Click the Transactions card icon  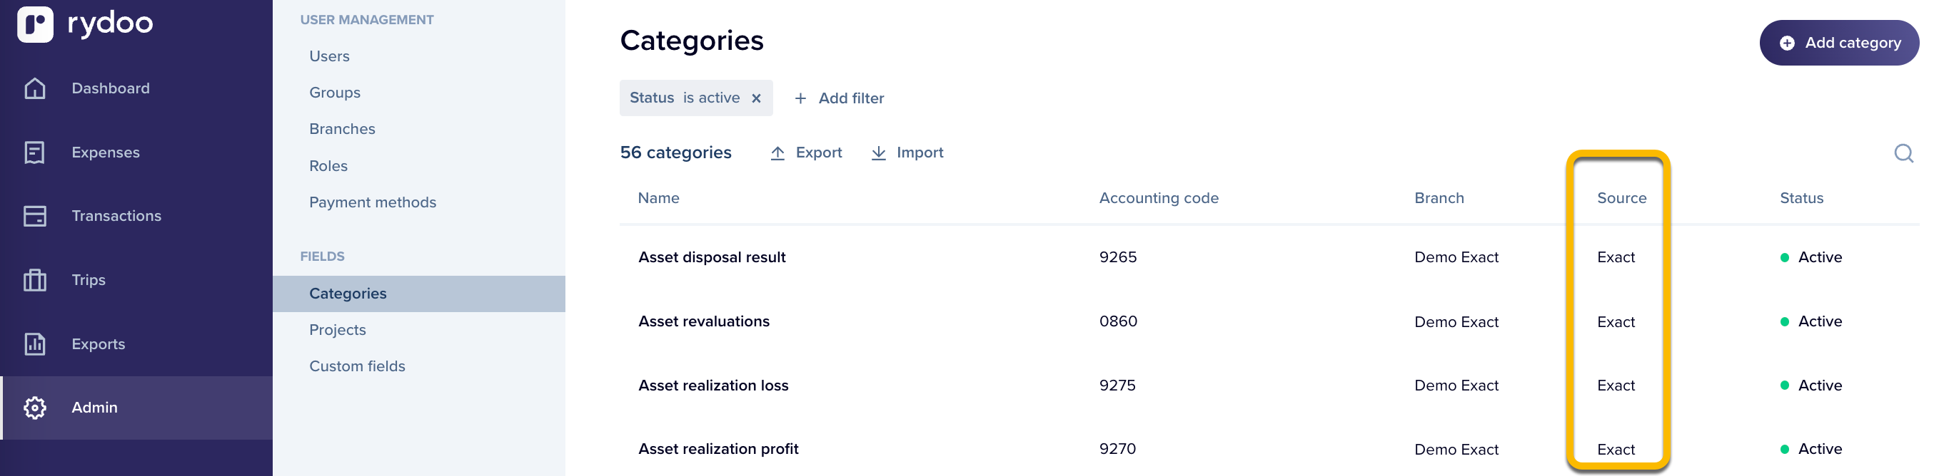tap(35, 216)
